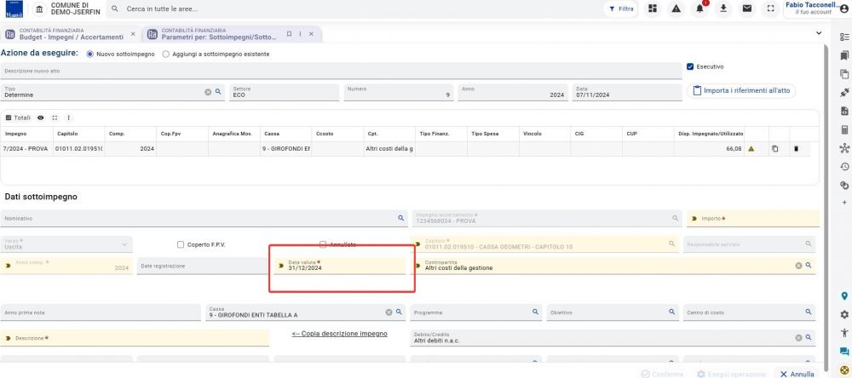This screenshot has width=852, height=378.
Task: Close the Parametri per: Sottoimpegni tab
Action: pos(311,34)
